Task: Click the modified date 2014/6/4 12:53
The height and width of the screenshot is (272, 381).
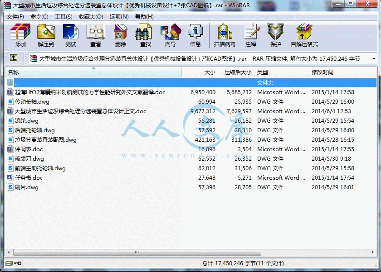Action: (x=331, y=111)
